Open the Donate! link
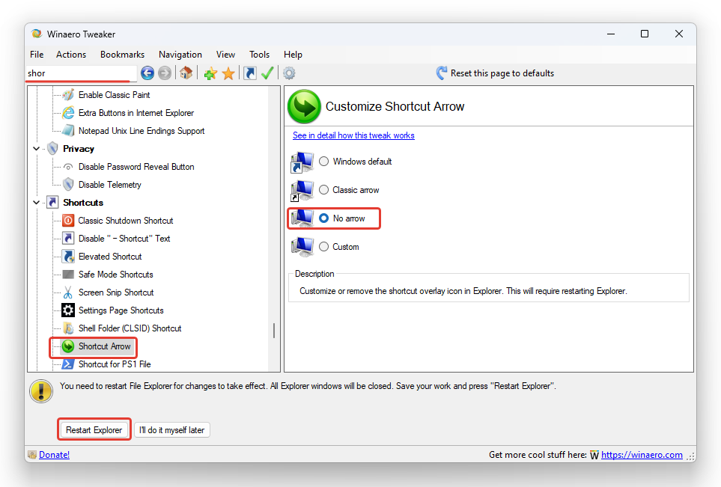Screen dimensions: 721x487 (54, 454)
